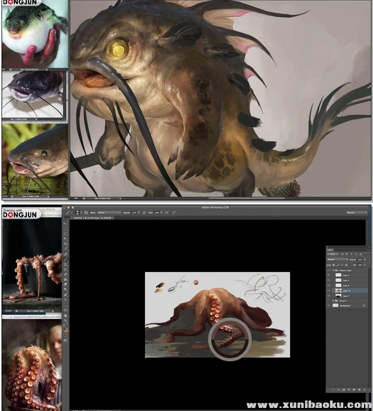Click the Opacity value in options bar
This screenshot has width=373, height=411.
(x=134, y=212)
